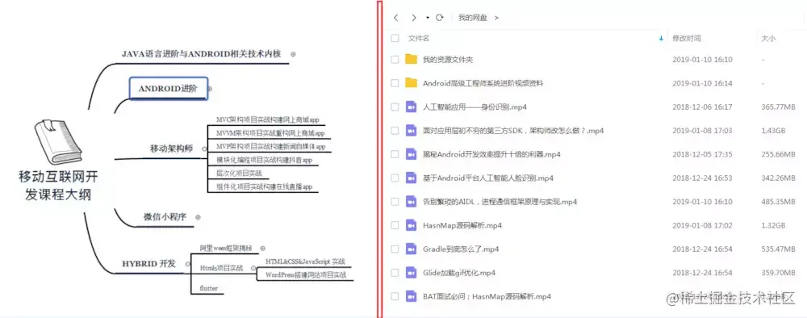
Task: Click the video icon of the 第三方SDK file
Action: pos(411,130)
